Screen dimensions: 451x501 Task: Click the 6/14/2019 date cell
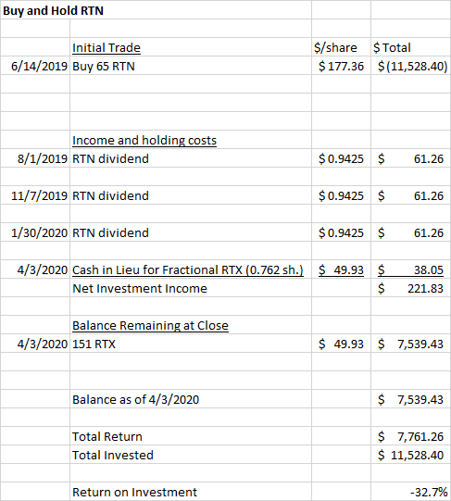pyautogui.click(x=35, y=66)
